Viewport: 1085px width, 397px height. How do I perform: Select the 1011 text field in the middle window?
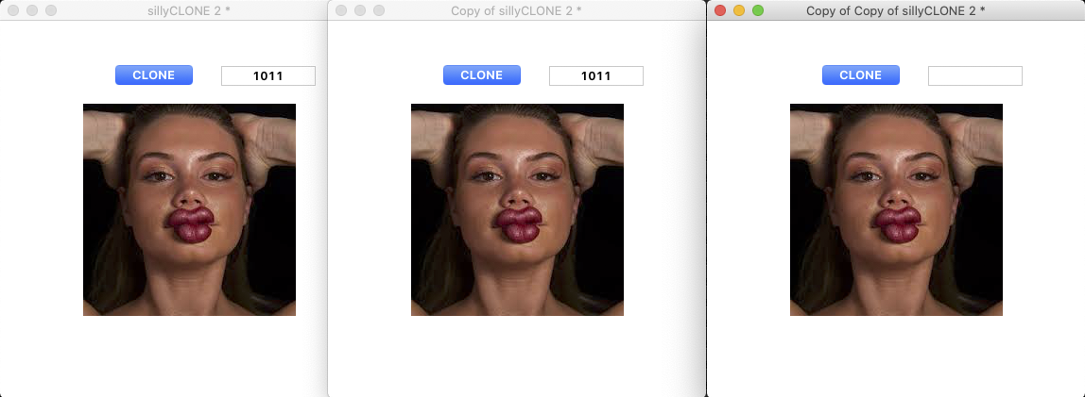595,76
